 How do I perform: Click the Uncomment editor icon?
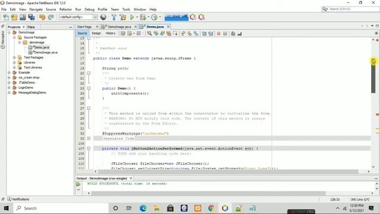pyautogui.click(x=240, y=33)
